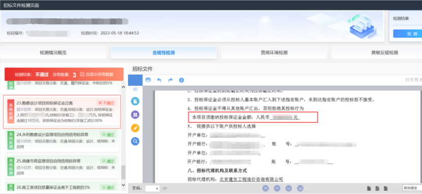Switch to 黄敏反错检测 tab
The height and width of the screenshot is (194, 422).
(x=377, y=53)
